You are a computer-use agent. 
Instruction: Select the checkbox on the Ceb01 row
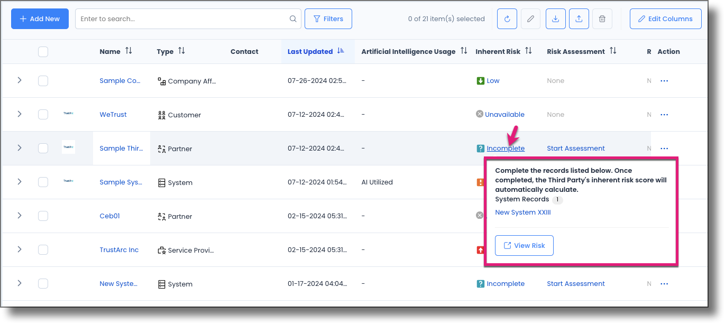43,216
